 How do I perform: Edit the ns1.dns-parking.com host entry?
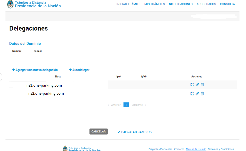(x=197, y=85)
